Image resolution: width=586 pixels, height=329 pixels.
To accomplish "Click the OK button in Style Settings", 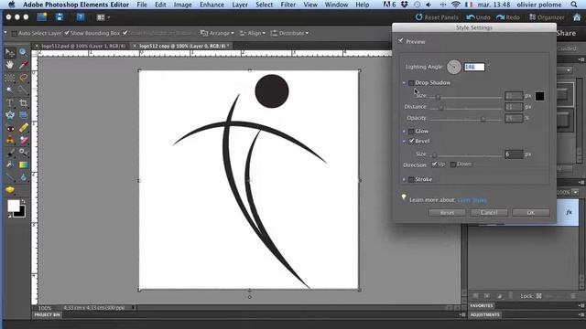I will click(531, 213).
